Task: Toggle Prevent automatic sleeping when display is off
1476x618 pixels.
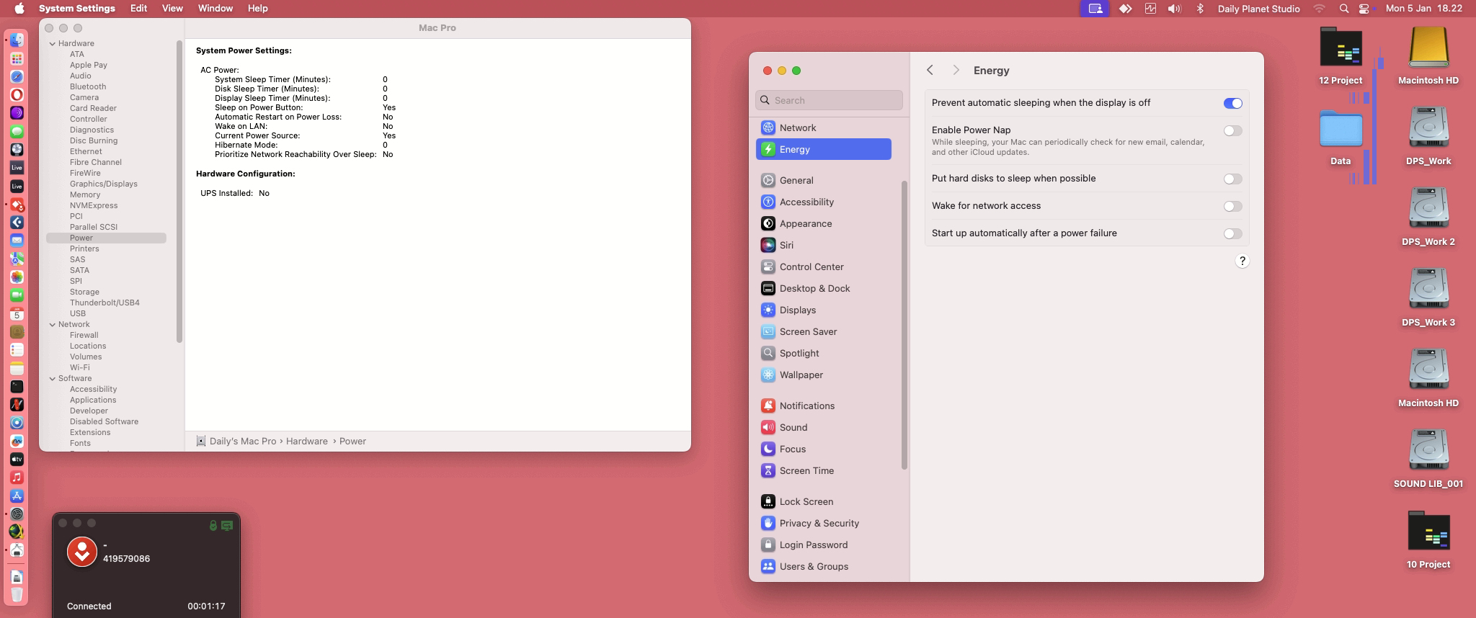Action: [x=1232, y=103]
